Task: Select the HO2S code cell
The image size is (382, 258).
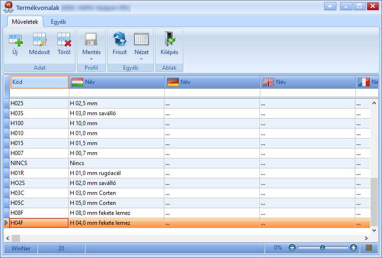Action: (39, 183)
